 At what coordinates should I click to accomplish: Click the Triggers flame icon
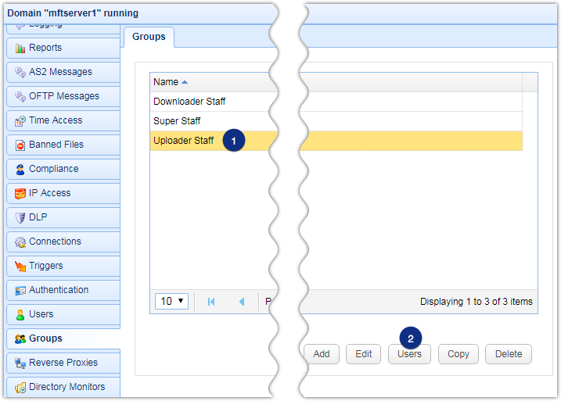pyautogui.click(x=20, y=267)
